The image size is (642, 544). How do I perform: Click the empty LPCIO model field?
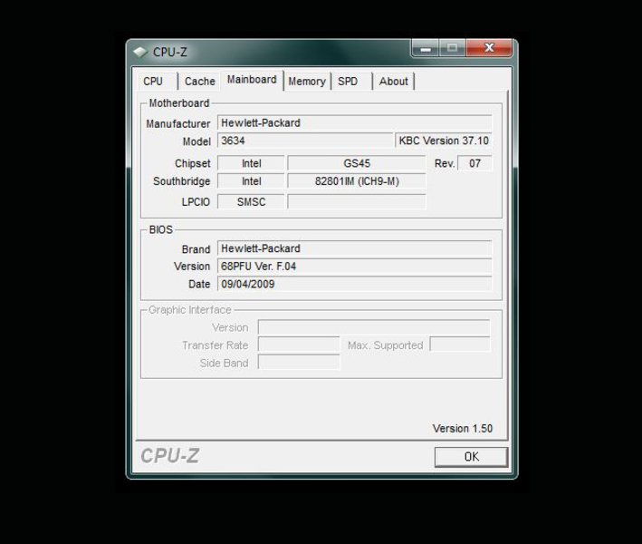click(x=357, y=201)
